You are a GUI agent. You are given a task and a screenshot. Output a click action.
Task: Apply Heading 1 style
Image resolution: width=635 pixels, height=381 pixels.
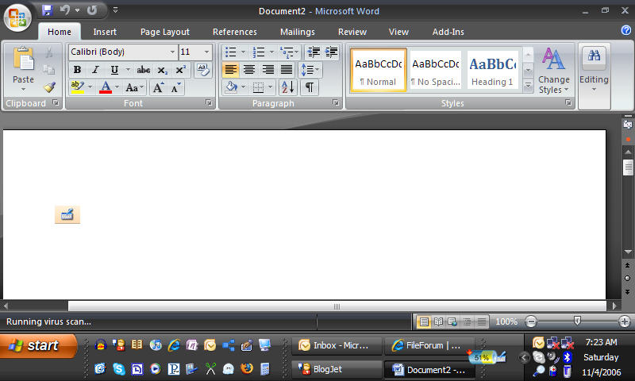tap(492, 70)
